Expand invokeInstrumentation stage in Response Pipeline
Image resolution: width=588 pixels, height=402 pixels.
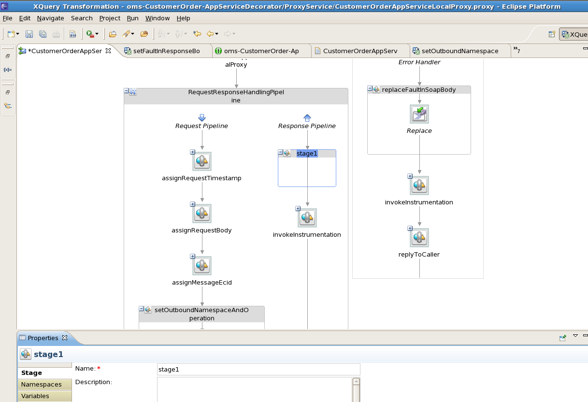point(298,209)
